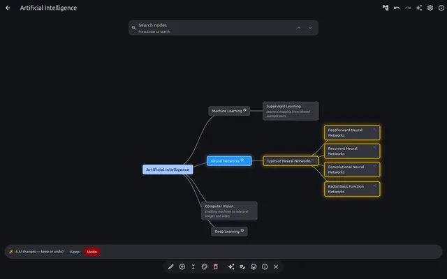The width and height of the screenshot is (447, 279).
Task: Click the Artificial Intelligence page title
Action: (48, 8)
